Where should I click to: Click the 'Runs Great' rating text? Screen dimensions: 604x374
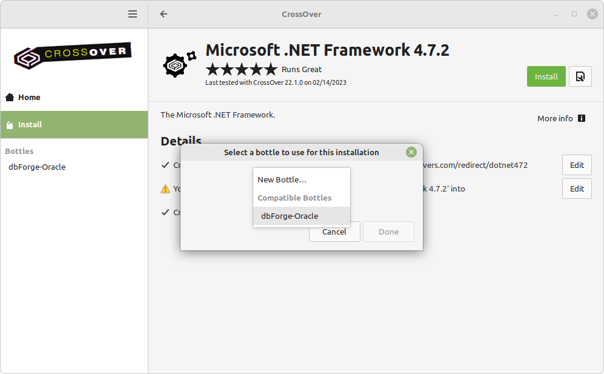pyautogui.click(x=302, y=69)
